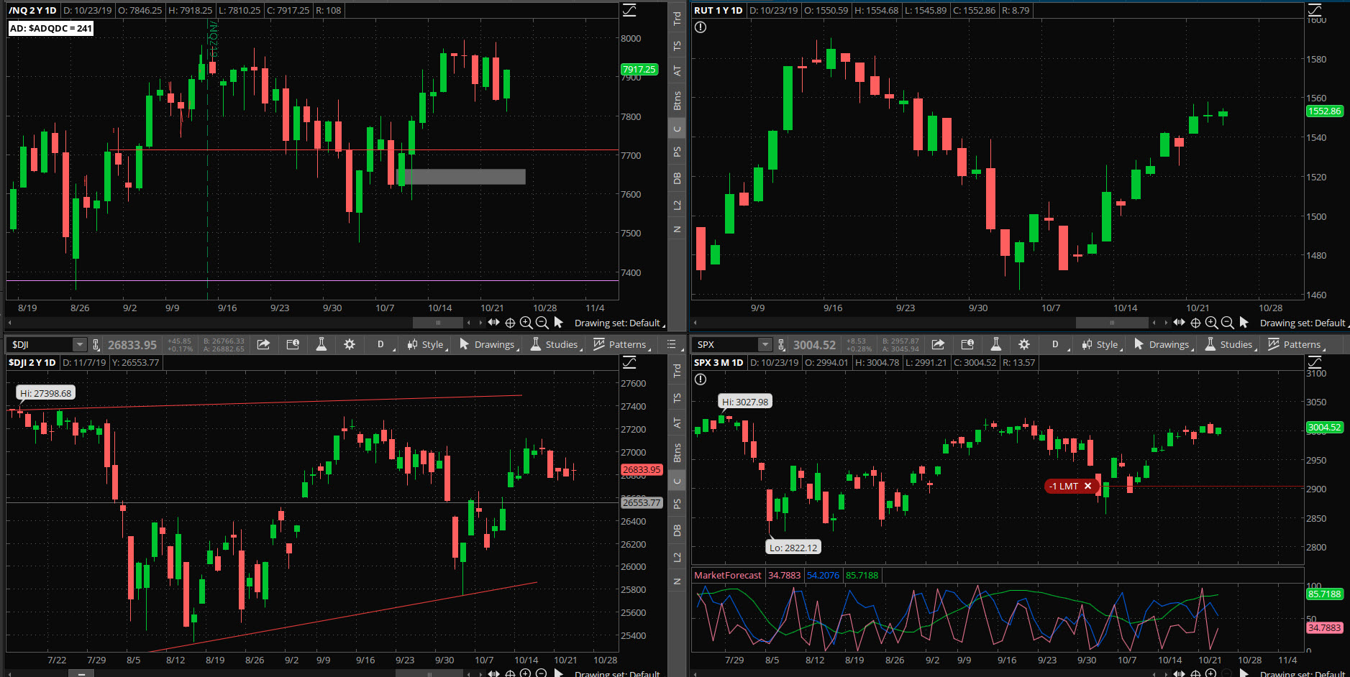Screen dimensions: 1350x677
Task: Click the share chart icon in SPX toolbar
Action: point(938,344)
